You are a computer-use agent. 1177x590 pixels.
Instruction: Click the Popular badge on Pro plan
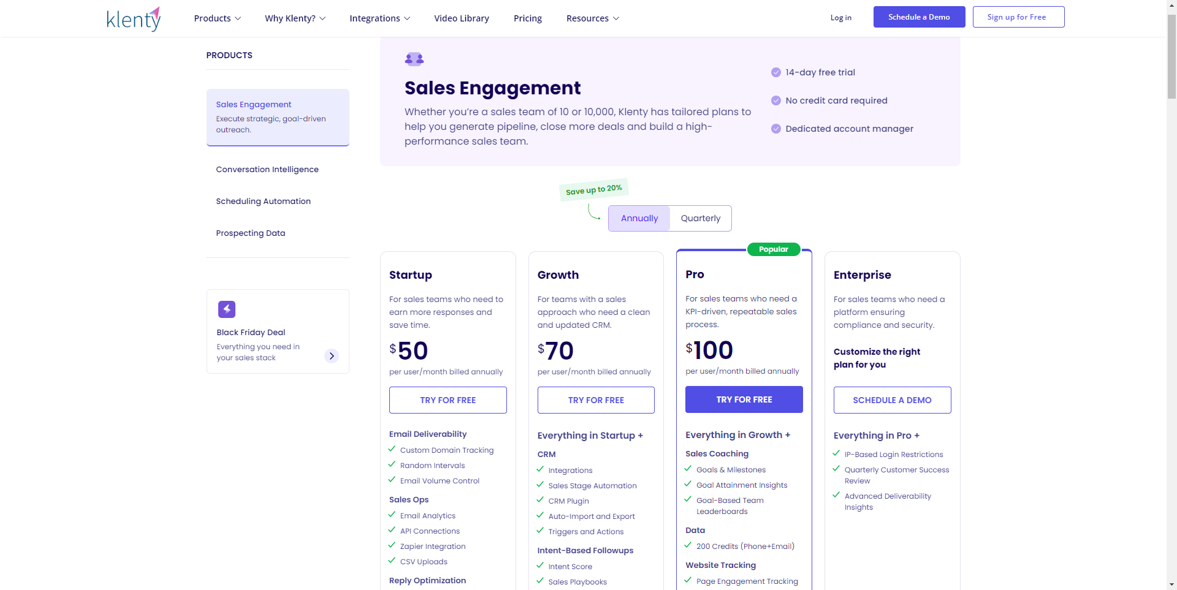774,249
